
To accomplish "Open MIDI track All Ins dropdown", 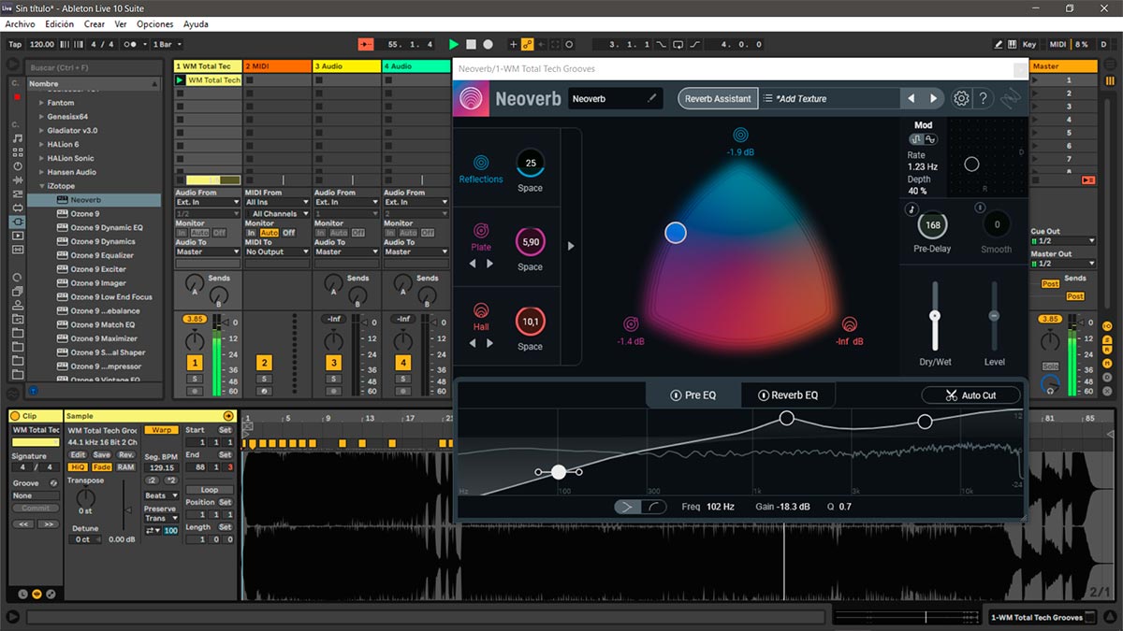I will pos(276,202).
